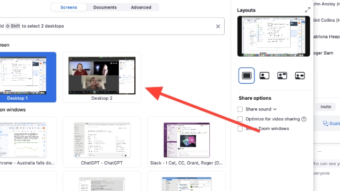This screenshot has height=191, width=340.
Task: Choose the Chrome Australia falls window
Action: pos(28,142)
